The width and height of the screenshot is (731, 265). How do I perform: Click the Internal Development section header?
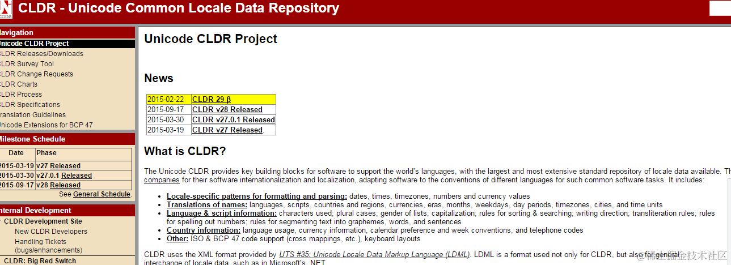pos(67,211)
